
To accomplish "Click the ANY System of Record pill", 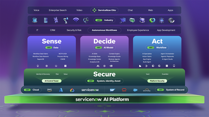I will [171, 90].
